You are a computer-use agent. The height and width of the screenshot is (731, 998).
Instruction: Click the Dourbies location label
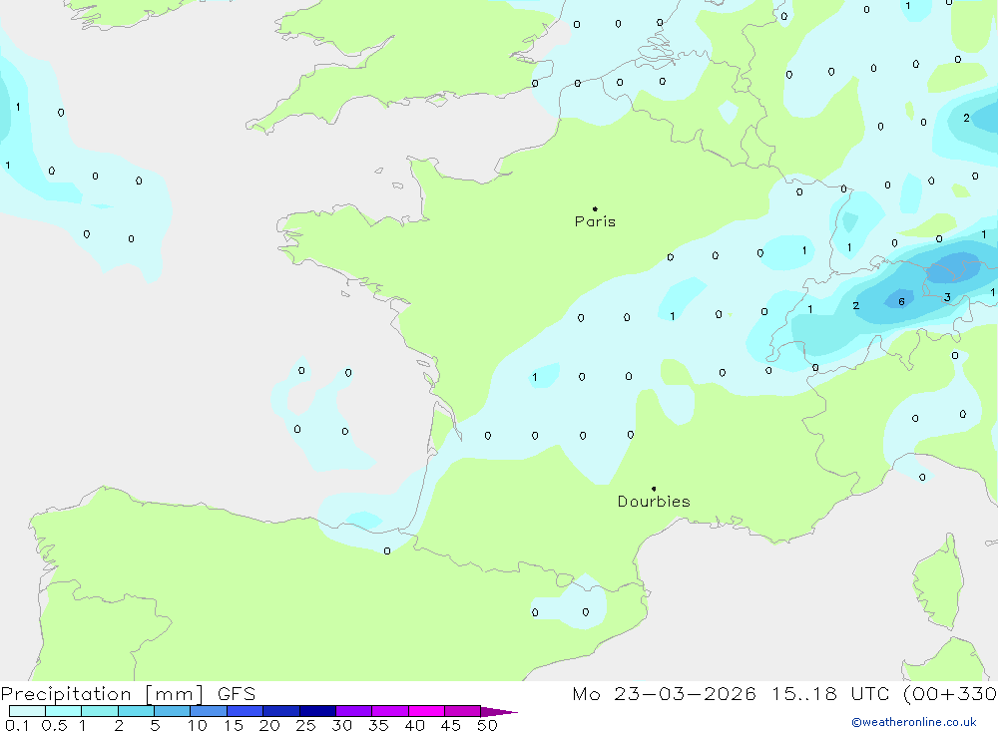tap(654, 502)
